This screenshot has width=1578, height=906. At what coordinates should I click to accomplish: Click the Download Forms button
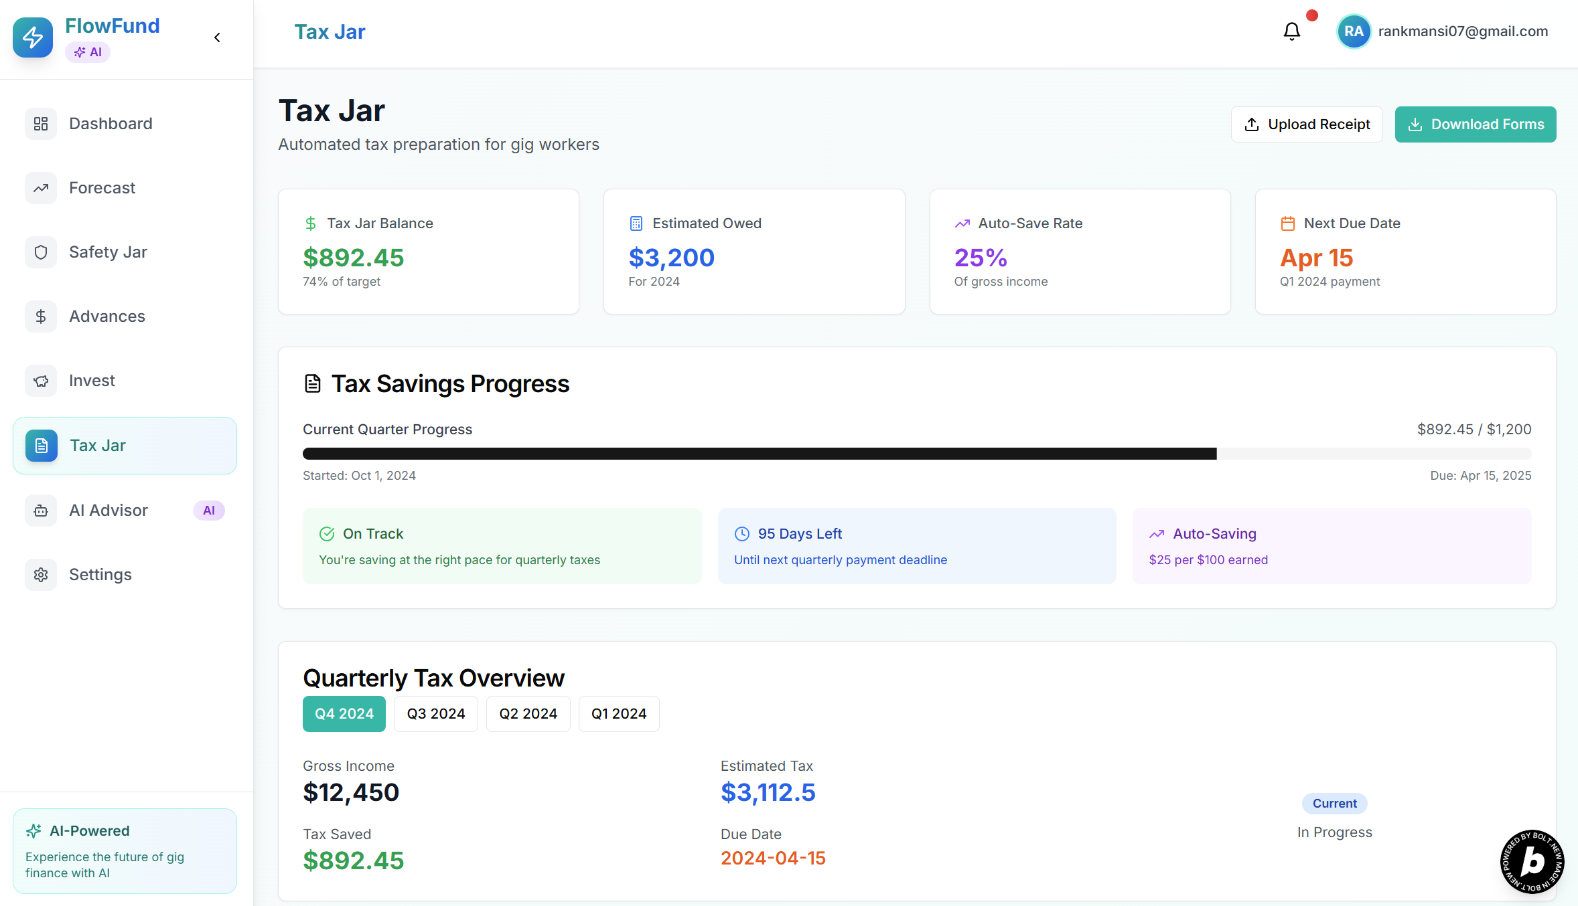point(1476,124)
